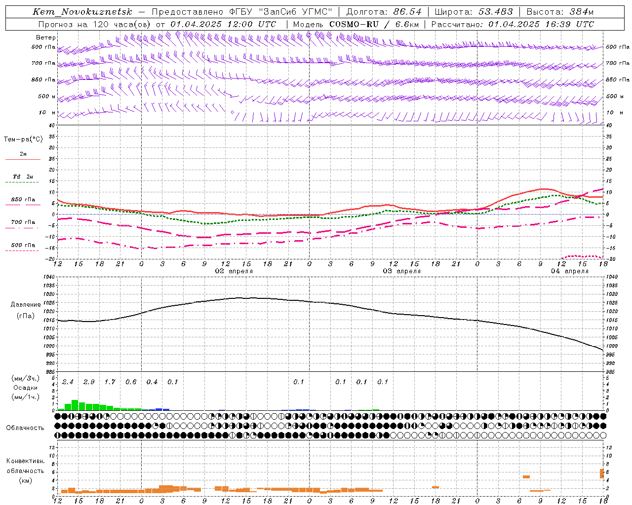
Task: Click the Облачность cloud cover label
Action: pyautogui.click(x=25, y=428)
